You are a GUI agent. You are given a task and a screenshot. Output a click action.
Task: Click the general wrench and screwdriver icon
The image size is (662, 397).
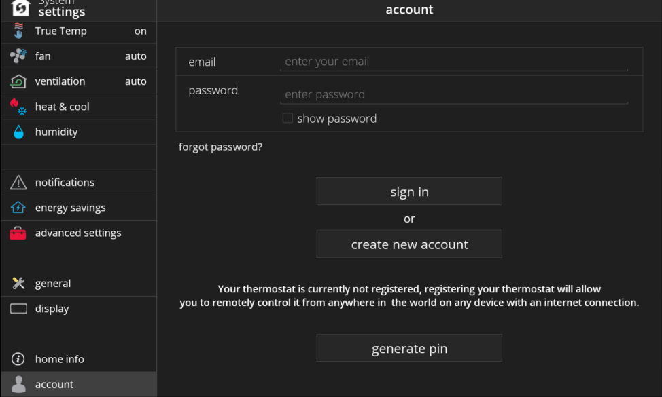(x=18, y=283)
